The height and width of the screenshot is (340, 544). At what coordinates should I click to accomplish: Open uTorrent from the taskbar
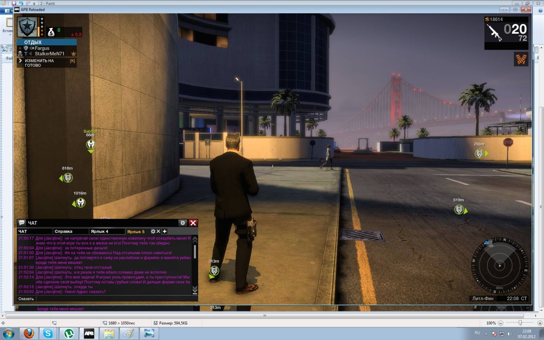[x=69, y=333]
